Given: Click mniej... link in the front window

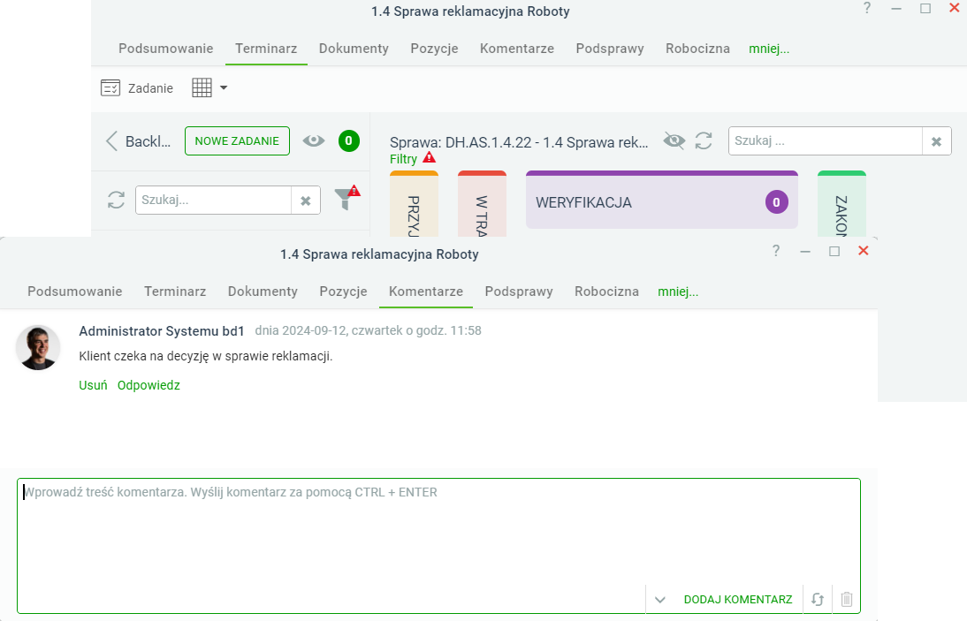Looking at the screenshot, I should (x=678, y=292).
